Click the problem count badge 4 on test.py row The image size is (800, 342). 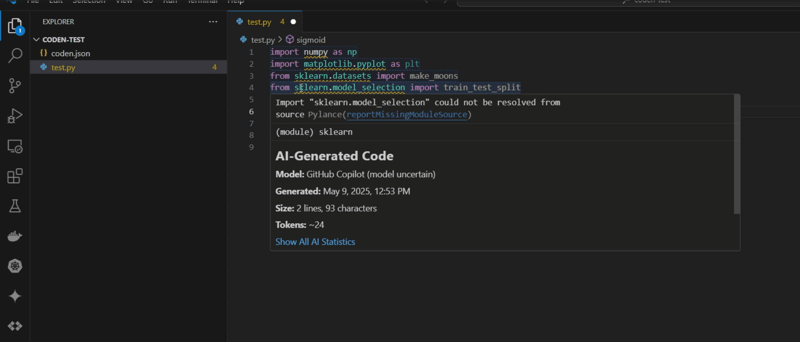214,67
